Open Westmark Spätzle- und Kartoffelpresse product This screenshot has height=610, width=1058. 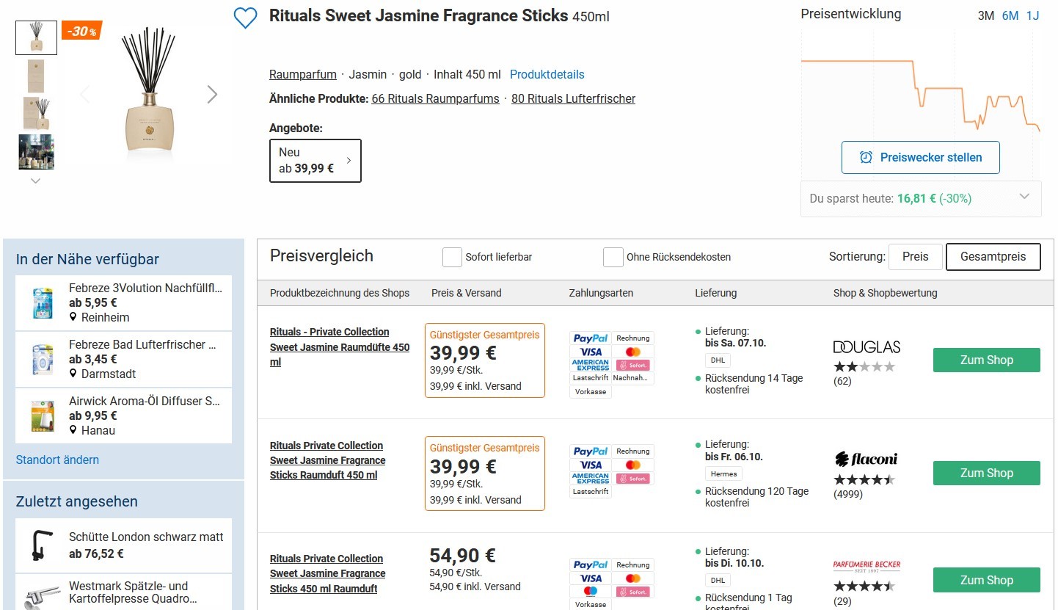(124, 592)
